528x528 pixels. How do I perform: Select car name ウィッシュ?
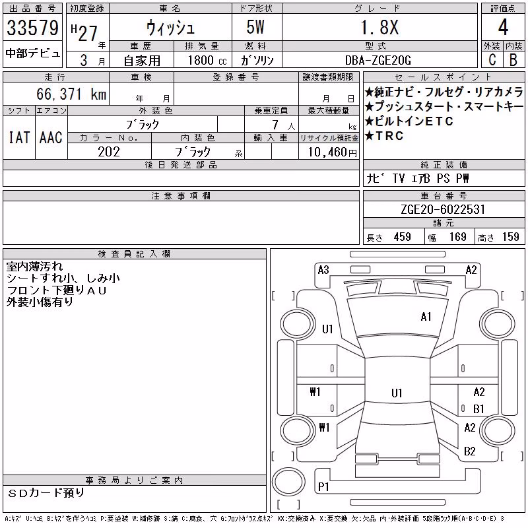(170, 28)
